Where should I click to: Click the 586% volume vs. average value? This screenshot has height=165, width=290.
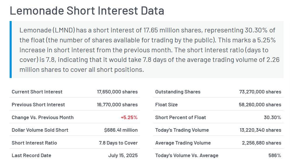click(275, 155)
